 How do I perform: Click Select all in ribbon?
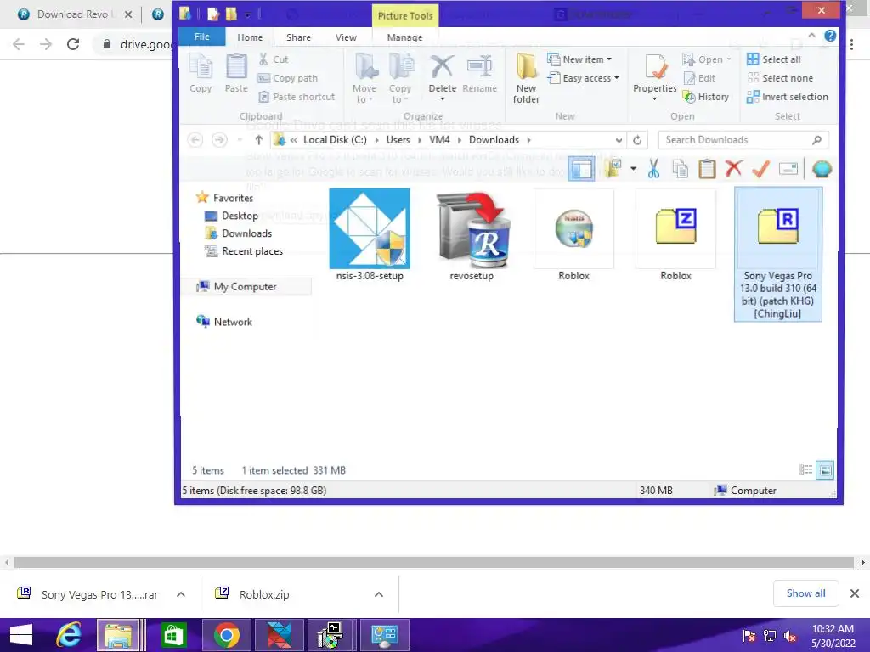774,59
